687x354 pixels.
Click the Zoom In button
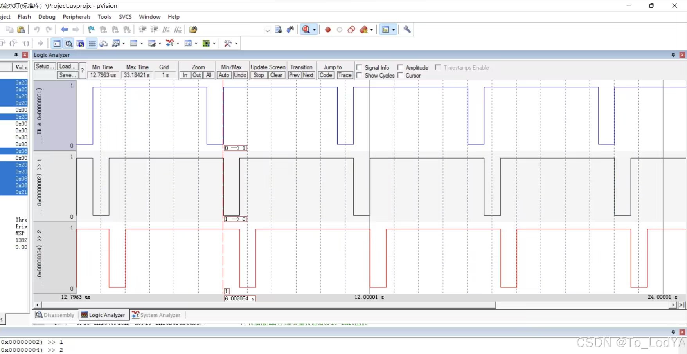(185, 75)
